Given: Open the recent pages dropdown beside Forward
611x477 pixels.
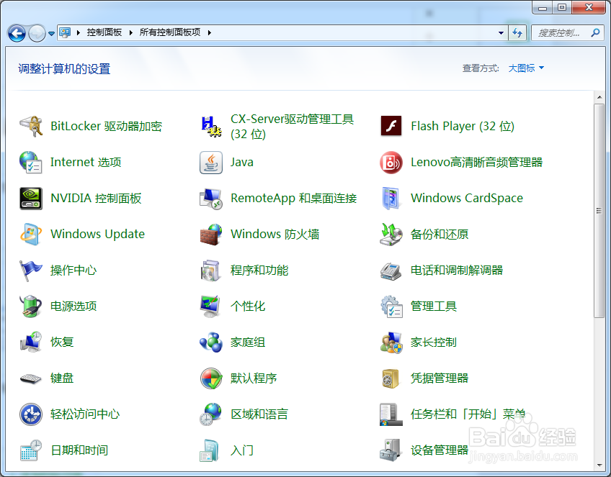Looking at the screenshot, I should (51, 34).
